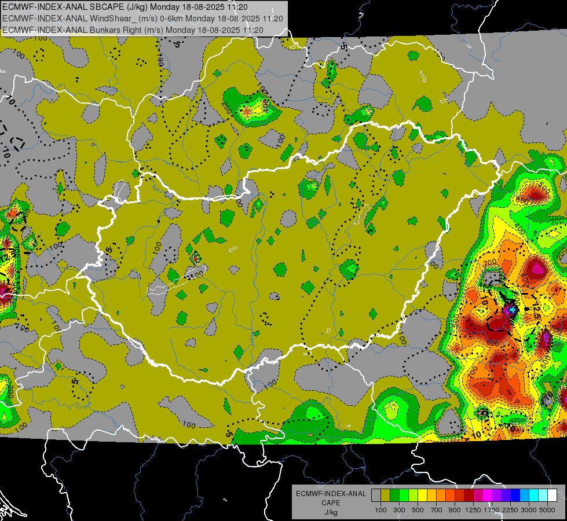Click the legend value 700
This screenshot has height=521, width=567.
[x=437, y=510]
